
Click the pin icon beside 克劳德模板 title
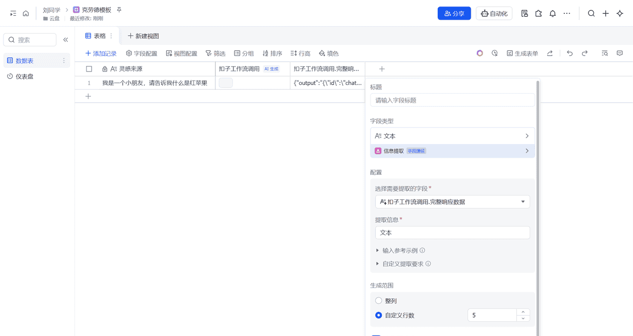point(119,9)
